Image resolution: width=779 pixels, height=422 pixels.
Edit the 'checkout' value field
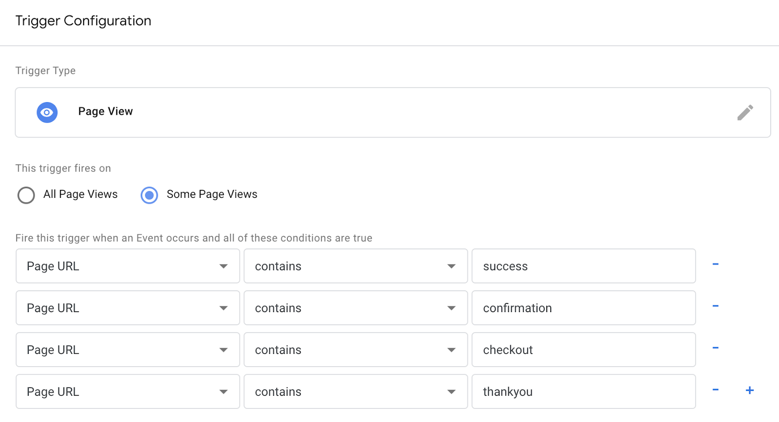click(583, 350)
